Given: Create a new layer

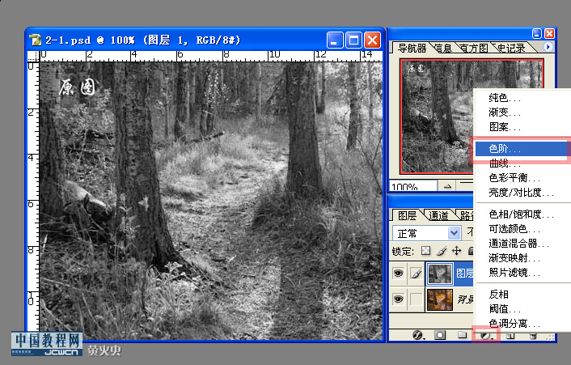Looking at the screenshot, I should [x=510, y=336].
